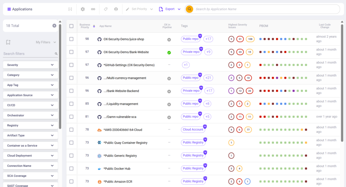
Task: Expand the SCA Coverage filter
Action: click(x=30, y=176)
